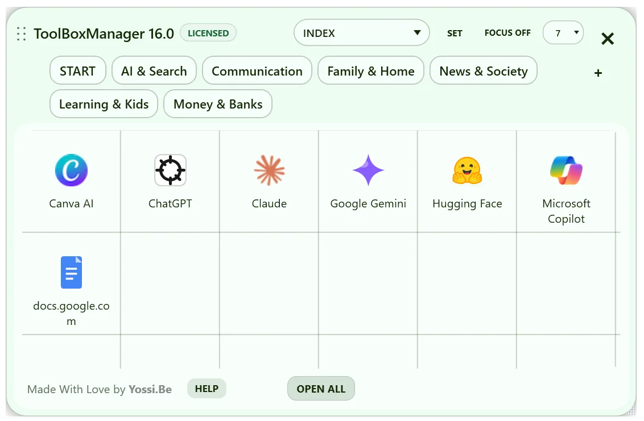Viewport: 644px width, 421px height.
Task: Click the ToolBoxManager 16.0 title
Action: (104, 34)
